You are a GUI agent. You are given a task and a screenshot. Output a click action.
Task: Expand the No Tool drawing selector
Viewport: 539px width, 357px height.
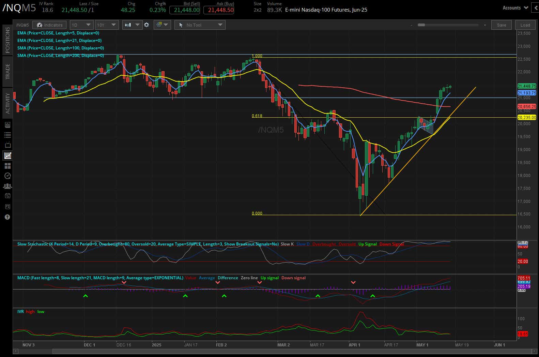point(200,25)
